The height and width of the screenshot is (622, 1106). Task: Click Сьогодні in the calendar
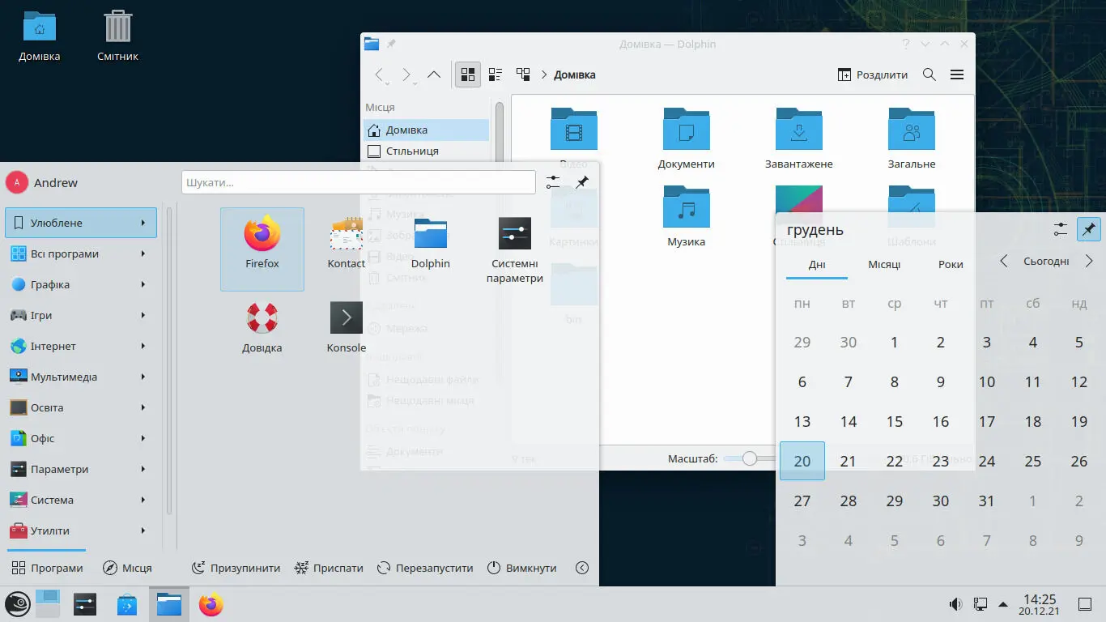point(1046,262)
